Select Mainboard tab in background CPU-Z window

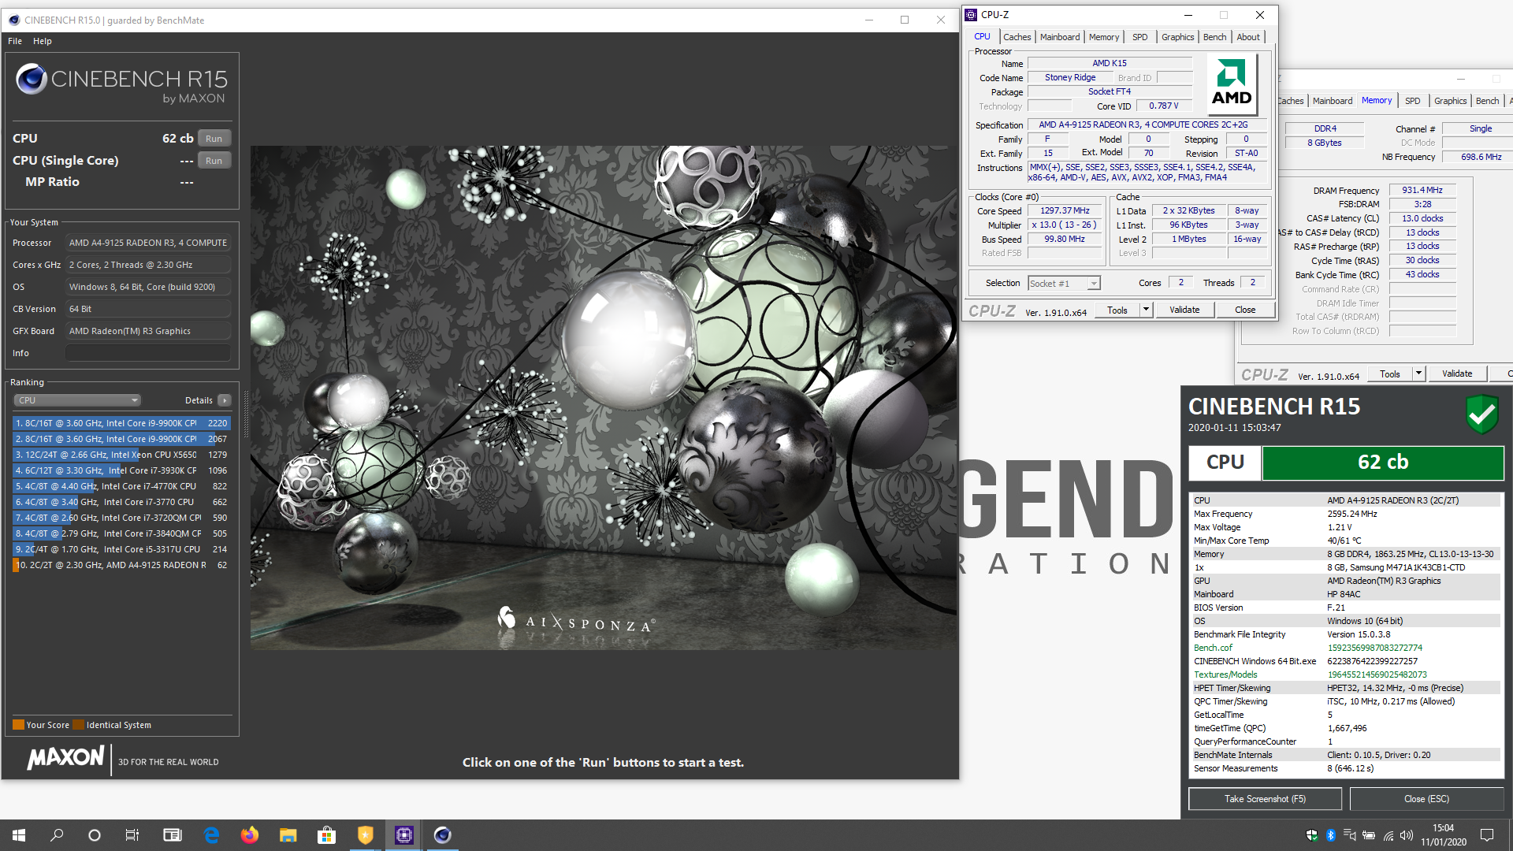click(1333, 101)
